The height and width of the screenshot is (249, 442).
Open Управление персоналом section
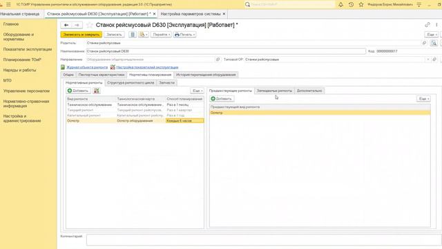(x=26, y=91)
